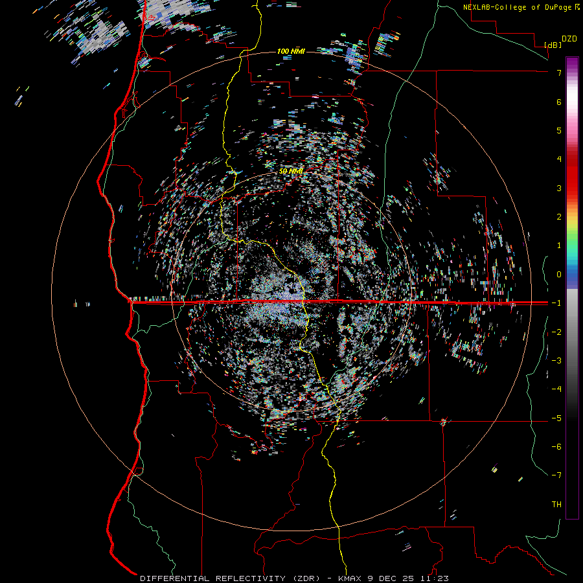Image resolution: width=583 pixels, height=583 pixels.
Task: Click the 7 value on the color scale
Action: tap(559, 73)
